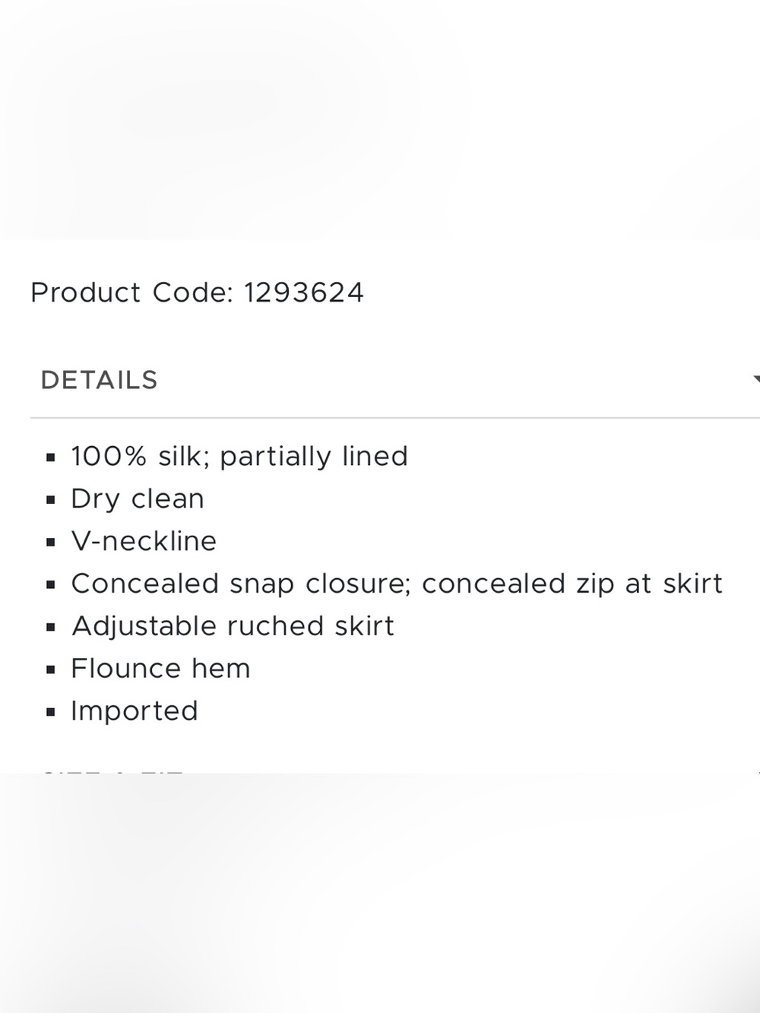Viewport: 760px width, 1013px height.
Task: Click the bullet beside Adjustable ruched skirt
Action: pyautogui.click(x=51, y=628)
